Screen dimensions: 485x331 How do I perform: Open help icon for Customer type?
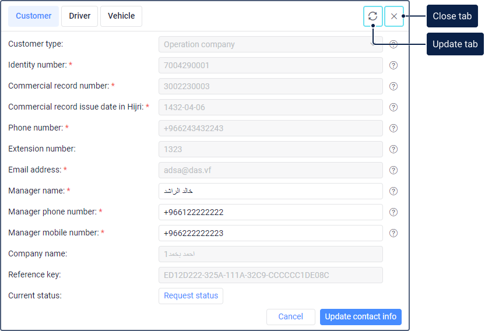393,44
